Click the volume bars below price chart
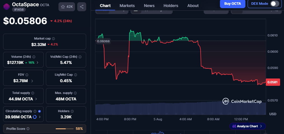Screen dimensions: 284x134 pyautogui.click(x=180, y=108)
